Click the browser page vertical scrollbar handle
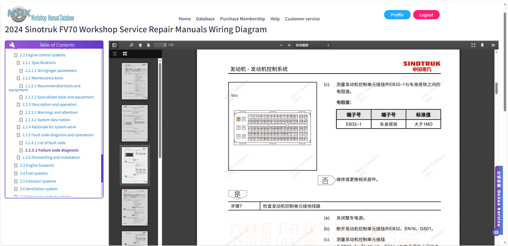Viewport: 508px width, 246px height. pyautogui.click(x=505, y=62)
